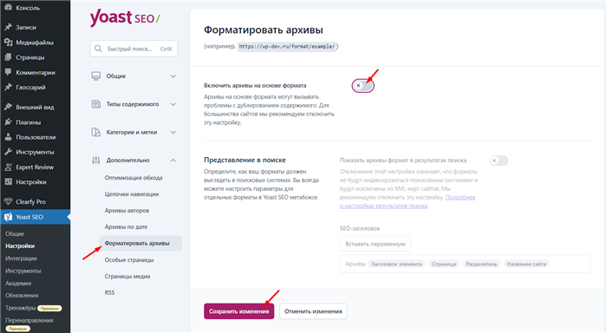The height and width of the screenshot is (333, 607).
Task: Click the Общие monitor icon in Yoast panel
Action: click(96, 76)
